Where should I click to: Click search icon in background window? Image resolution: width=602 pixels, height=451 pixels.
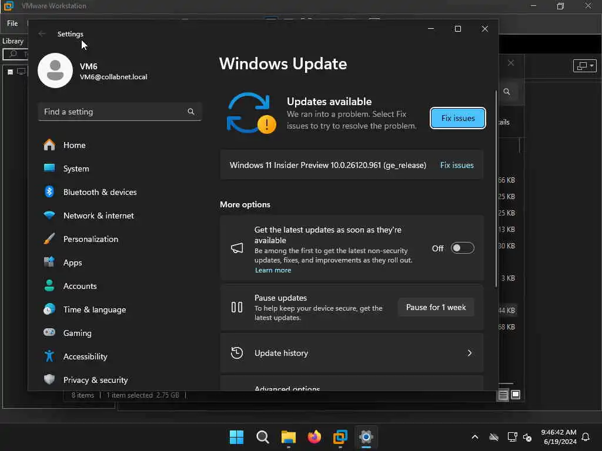point(507,92)
